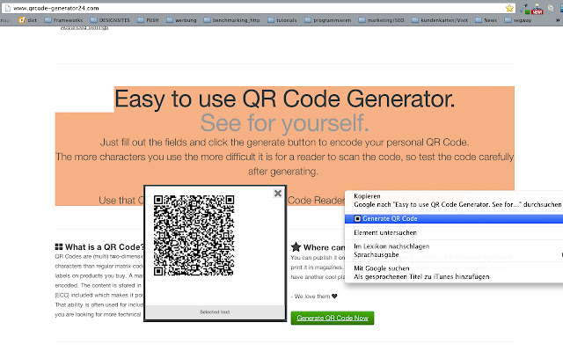Click the star icon beside 'Where can'
The width and height of the screenshot is (563, 352).
[296, 246]
